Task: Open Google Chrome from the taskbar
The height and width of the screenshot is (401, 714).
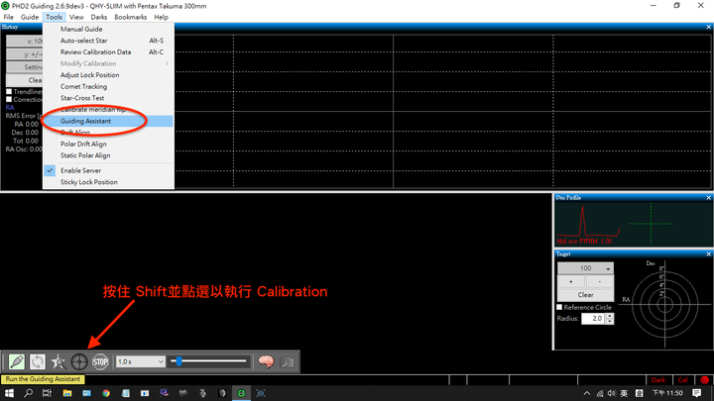Action: tap(106, 393)
